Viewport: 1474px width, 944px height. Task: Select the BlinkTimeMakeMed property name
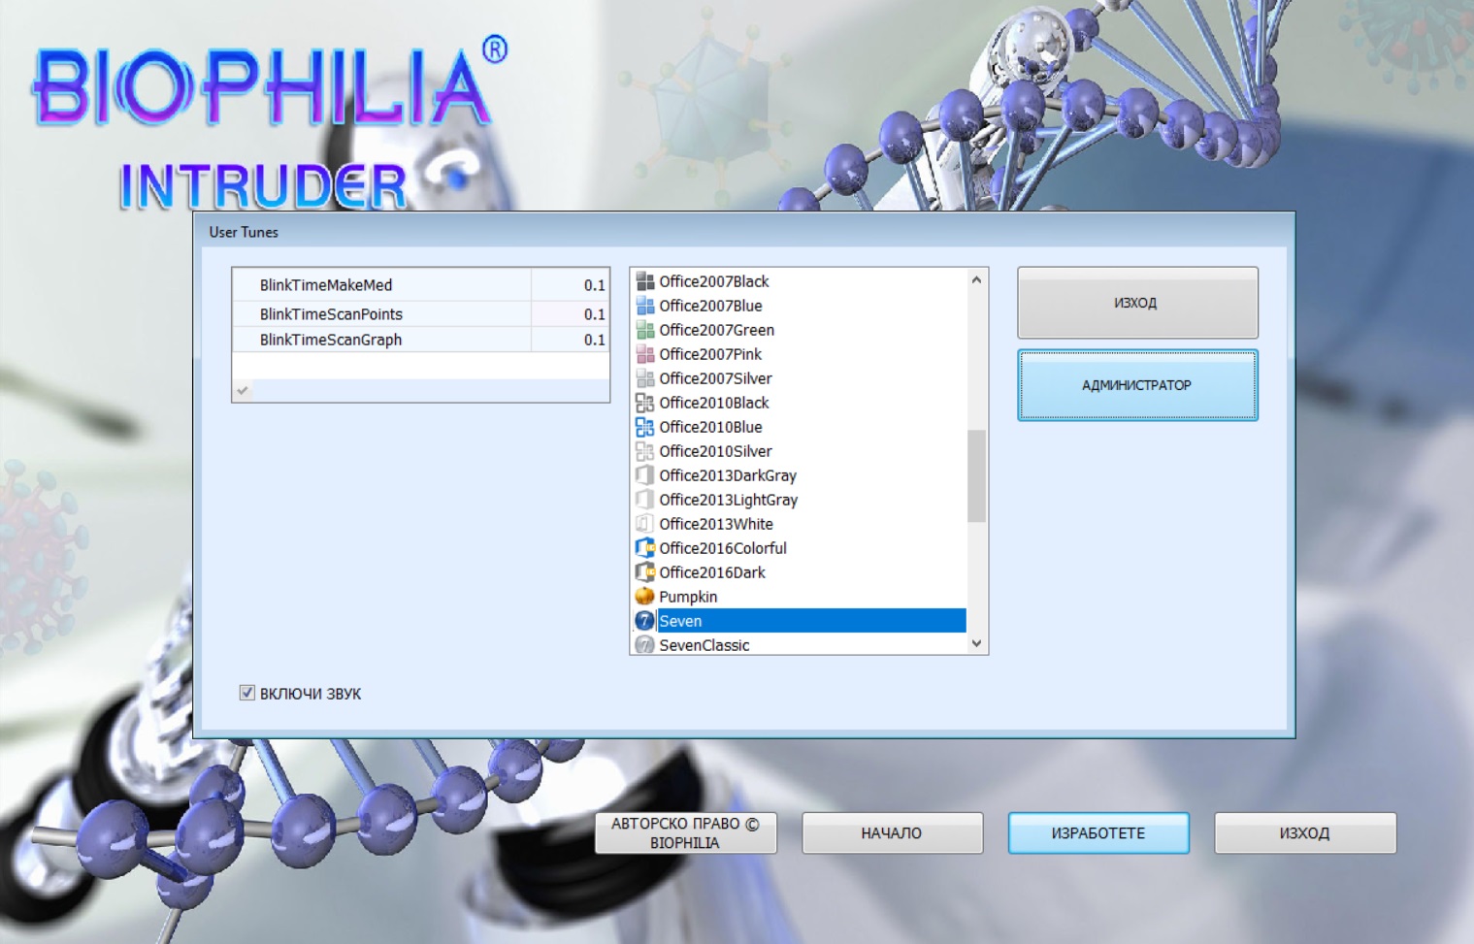[x=326, y=285]
